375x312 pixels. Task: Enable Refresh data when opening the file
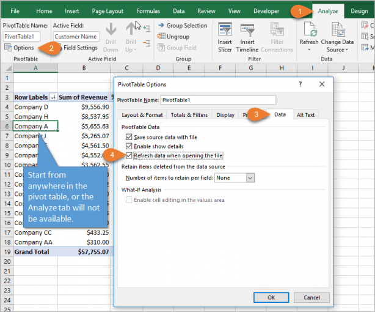(129, 156)
